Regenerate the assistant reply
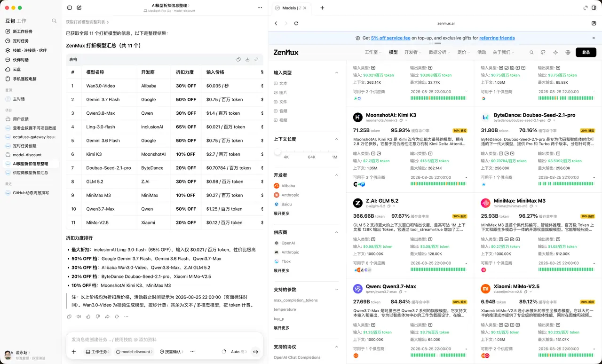This screenshot has height=364, width=602. (x=117, y=317)
